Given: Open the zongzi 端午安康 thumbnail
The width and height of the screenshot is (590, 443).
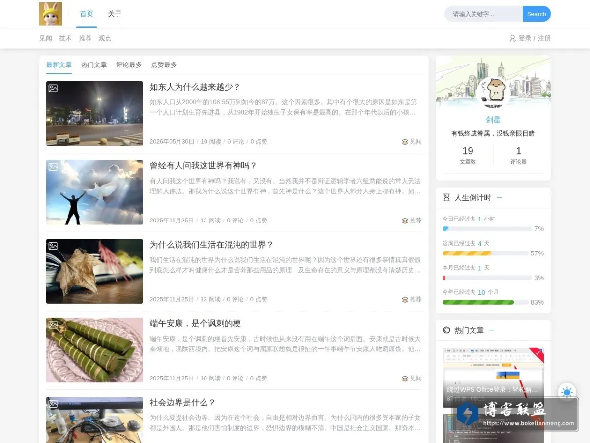Looking at the screenshot, I should coord(94,350).
